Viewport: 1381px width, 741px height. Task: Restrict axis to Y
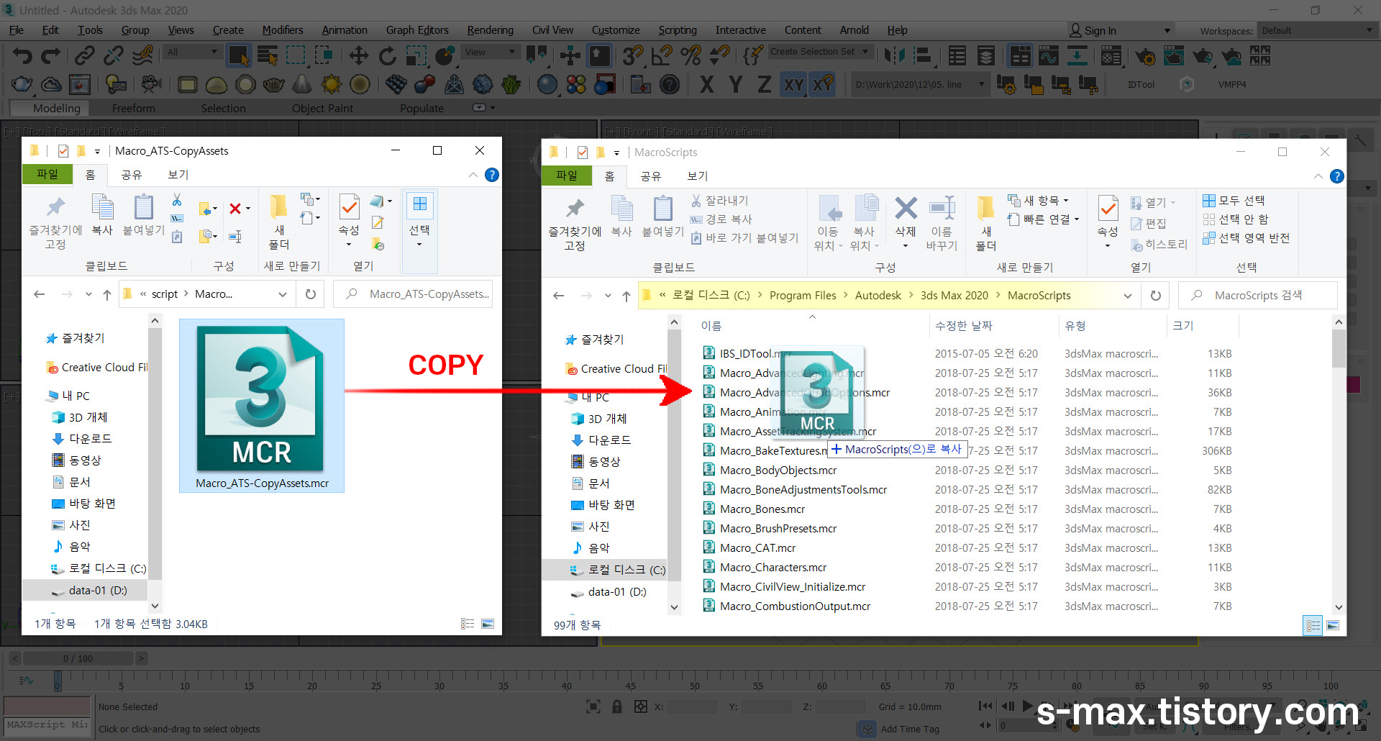click(735, 85)
